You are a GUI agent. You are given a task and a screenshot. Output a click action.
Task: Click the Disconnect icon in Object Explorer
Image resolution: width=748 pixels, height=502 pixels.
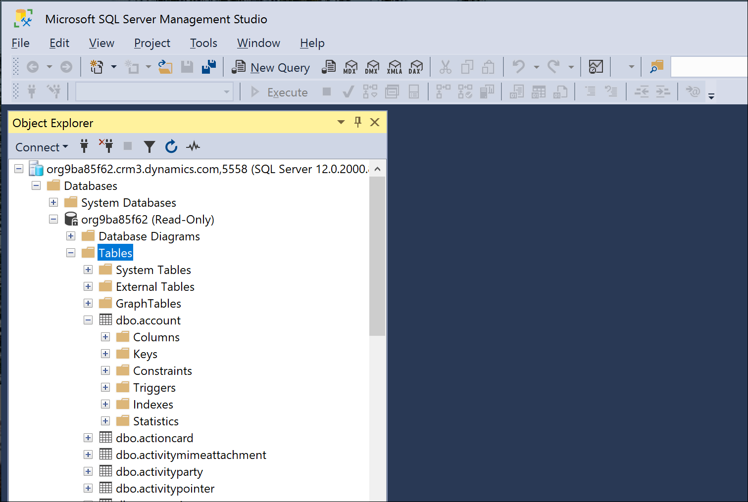coord(106,146)
